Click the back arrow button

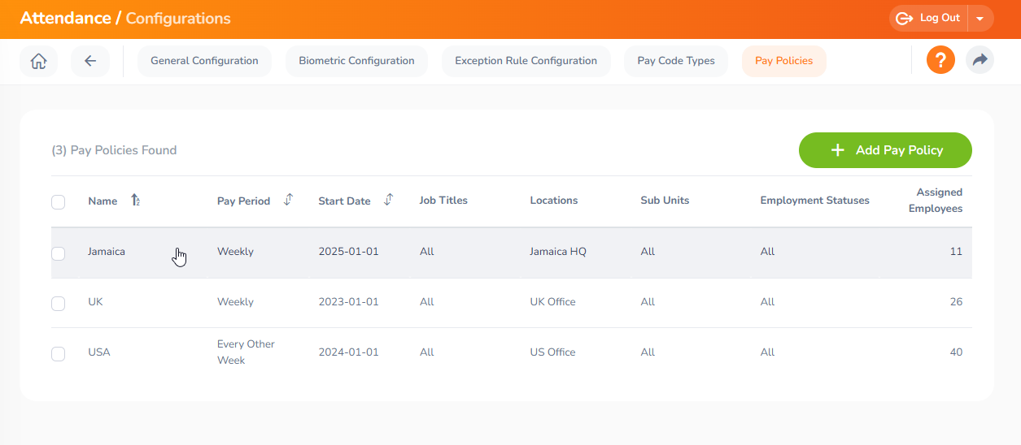(90, 61)
